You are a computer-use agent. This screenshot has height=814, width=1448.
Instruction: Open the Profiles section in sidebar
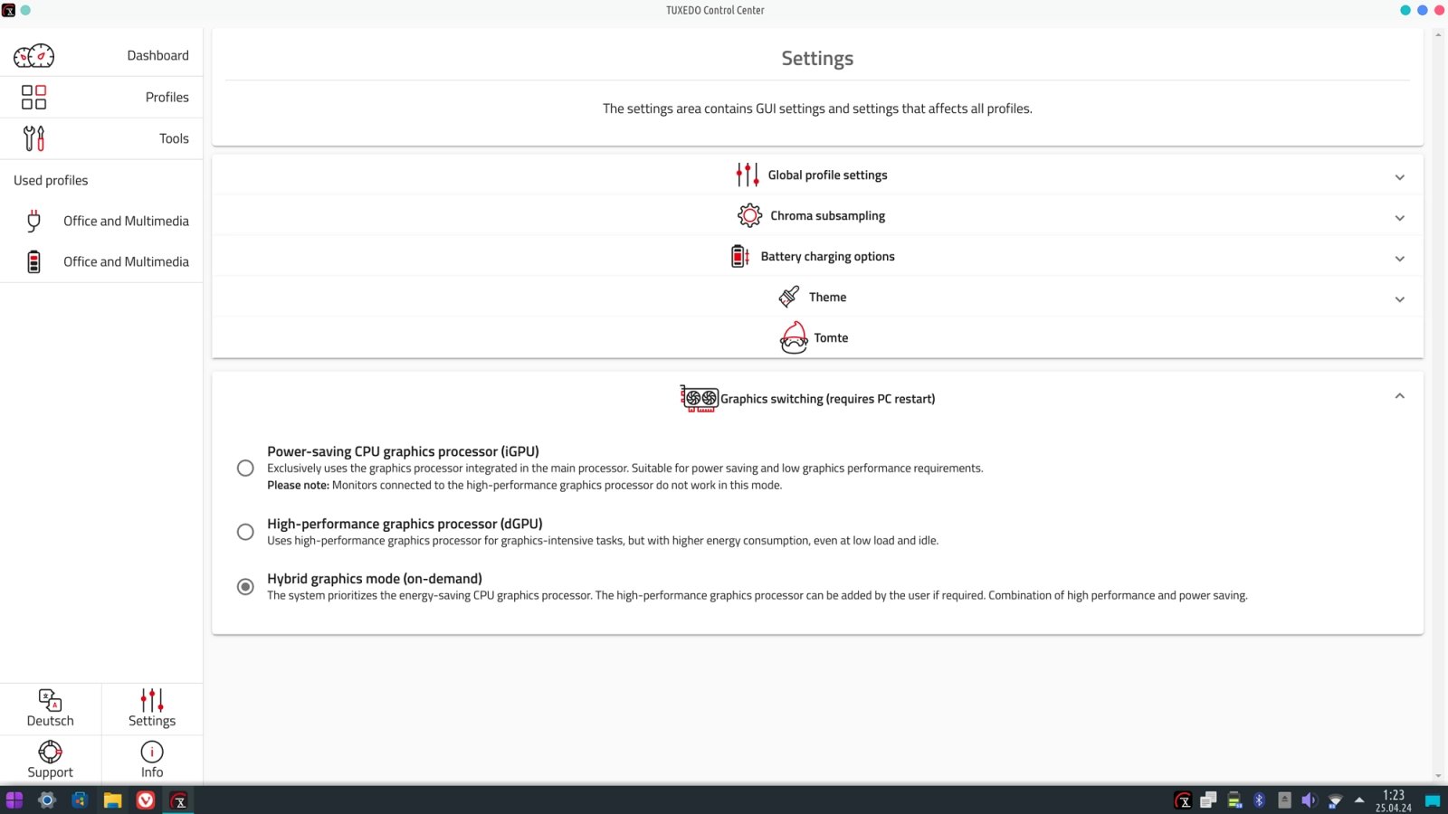point(101,97)
